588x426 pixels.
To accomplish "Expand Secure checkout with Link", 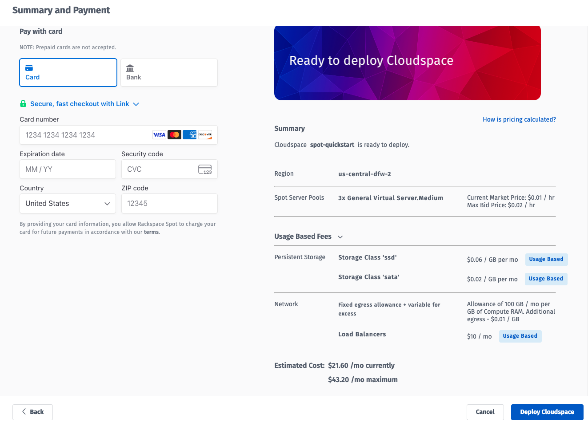I will point(80,104).
